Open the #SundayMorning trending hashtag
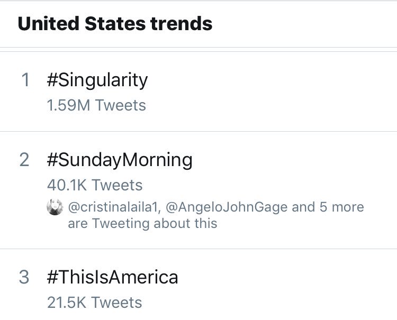The image size is (397, 320). point(119,160)
